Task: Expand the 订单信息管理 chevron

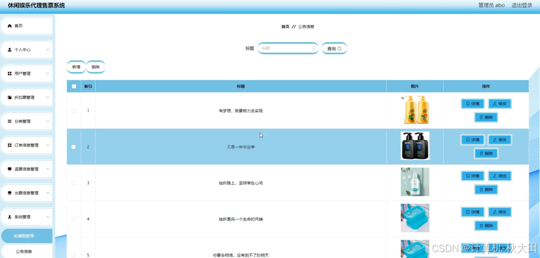Action: [x=48, y=145]
